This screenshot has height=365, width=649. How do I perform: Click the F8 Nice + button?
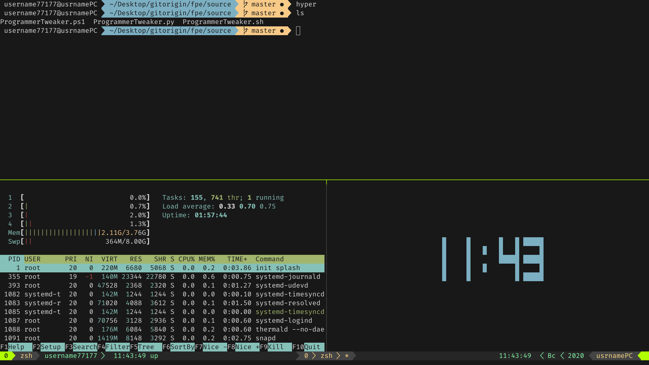coord(243,347)
